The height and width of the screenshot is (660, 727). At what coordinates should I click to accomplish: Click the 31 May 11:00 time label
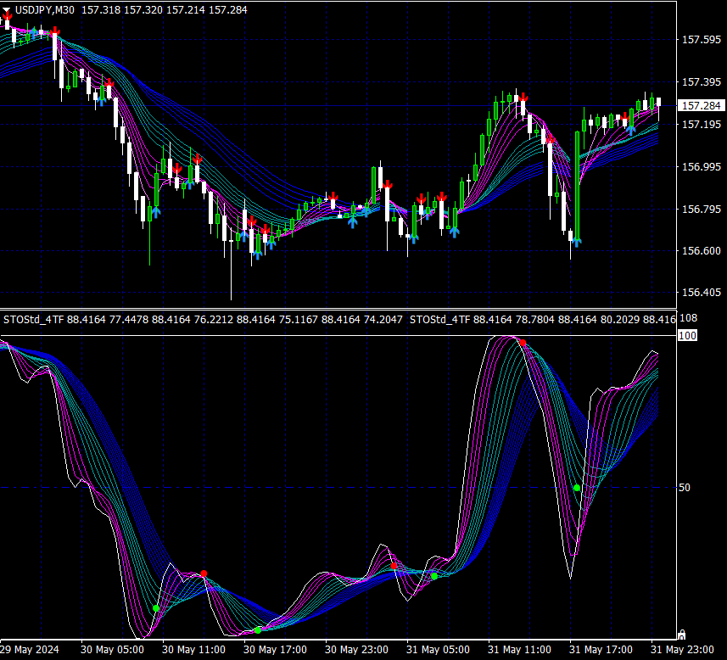point(520,649)
